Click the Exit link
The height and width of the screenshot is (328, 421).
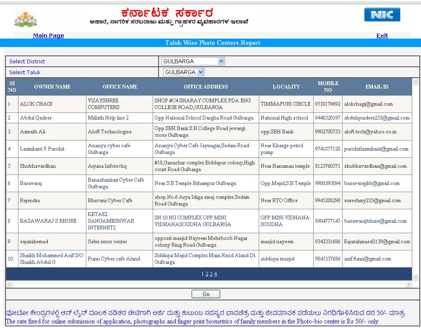tap(382, 36)
